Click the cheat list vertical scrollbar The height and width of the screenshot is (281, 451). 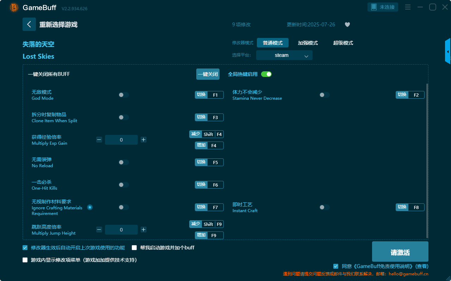coord(427,161)
